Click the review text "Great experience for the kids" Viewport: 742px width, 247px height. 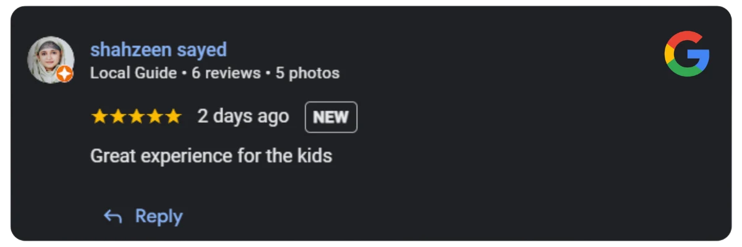(211, 156)
